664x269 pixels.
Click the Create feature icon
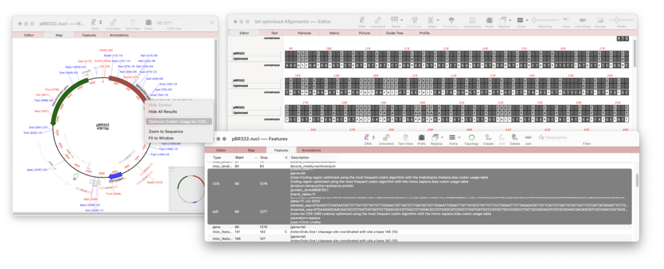[x=488, y=137]
